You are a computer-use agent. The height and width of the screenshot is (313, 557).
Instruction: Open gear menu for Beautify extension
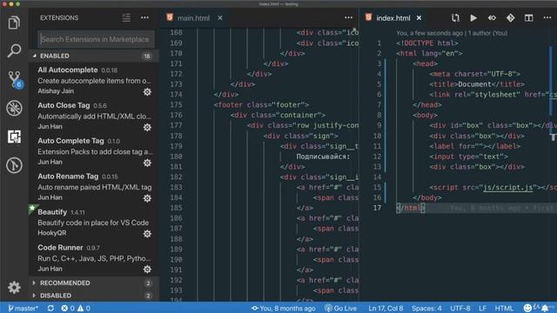(x=147, y=234)
